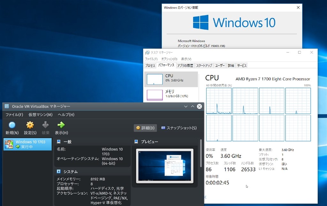Click the Memory mini graph thumbnail
The height and width of the screenshot is (206, 327).
tap(155, 95)
